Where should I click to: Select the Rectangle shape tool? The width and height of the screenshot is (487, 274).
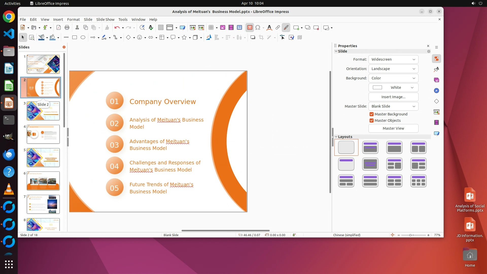[x=75, y=38]
